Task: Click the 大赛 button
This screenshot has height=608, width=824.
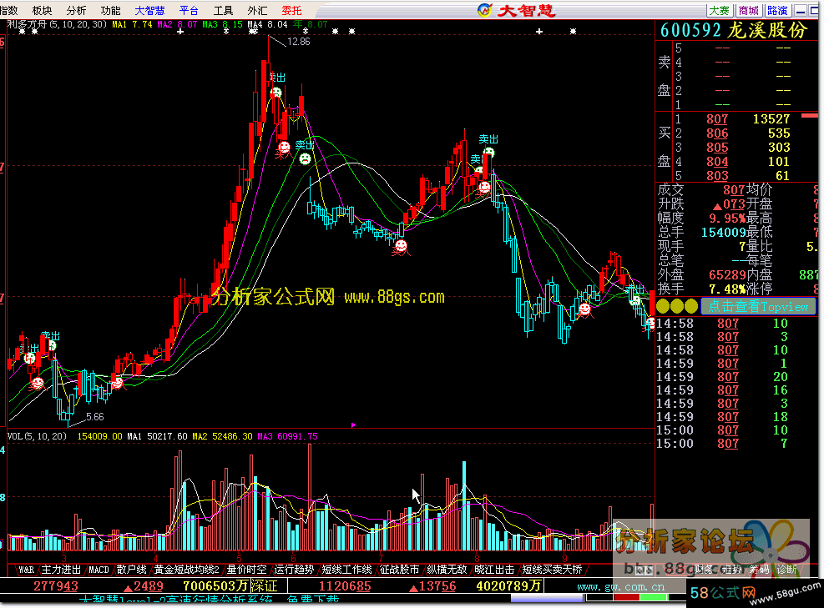Action: 720,11
